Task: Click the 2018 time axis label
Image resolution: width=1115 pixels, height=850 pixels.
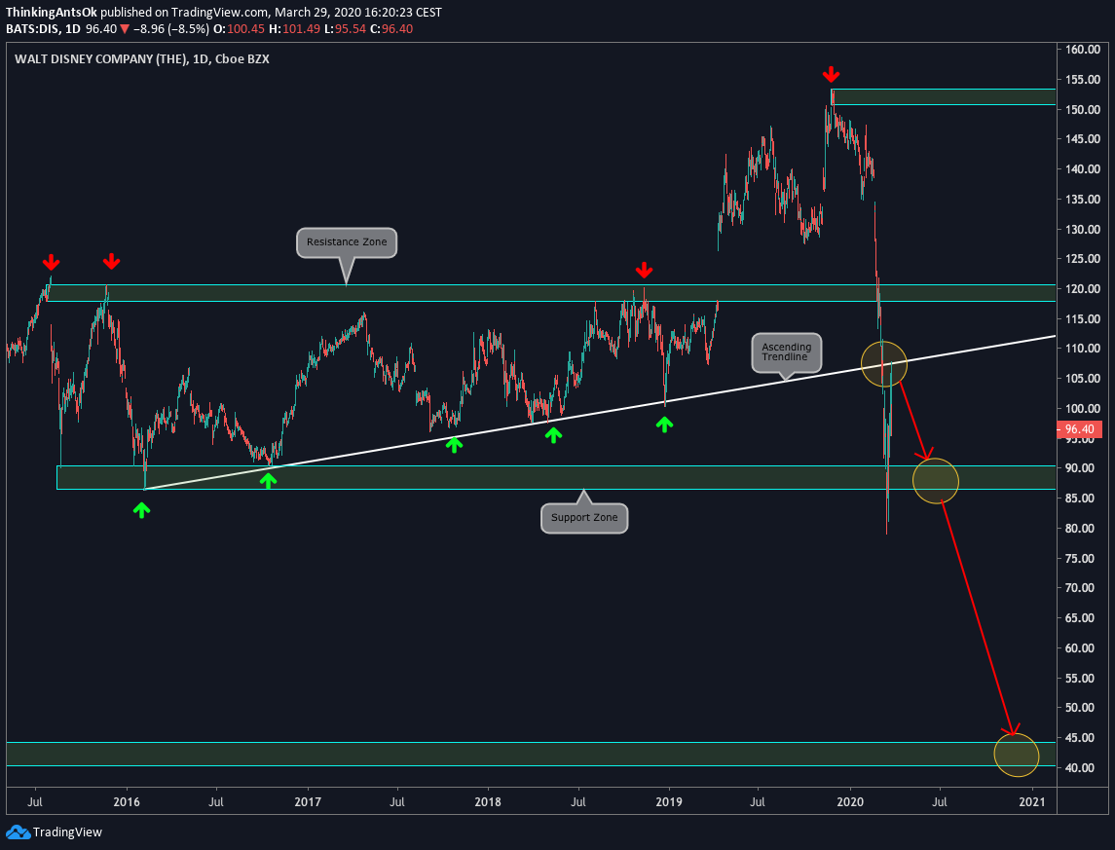Action: [x=488, y=802]
